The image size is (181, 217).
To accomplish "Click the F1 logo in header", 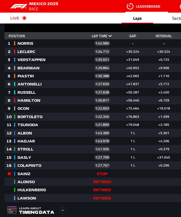I will pyautogui.click(x=19, y=6).
